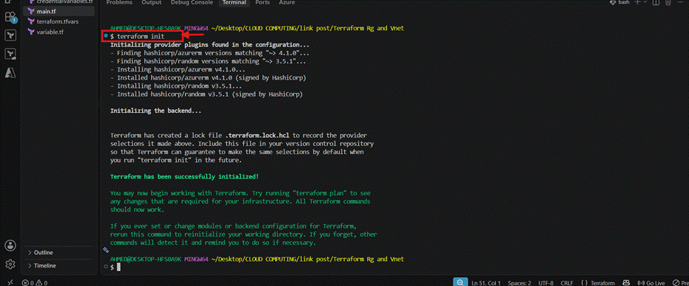Click 'Installed hashicorp/random v3.5.1' line
The width and height of the screenshot is (689, 286).
pyautogui.click(x=206, y=94)
